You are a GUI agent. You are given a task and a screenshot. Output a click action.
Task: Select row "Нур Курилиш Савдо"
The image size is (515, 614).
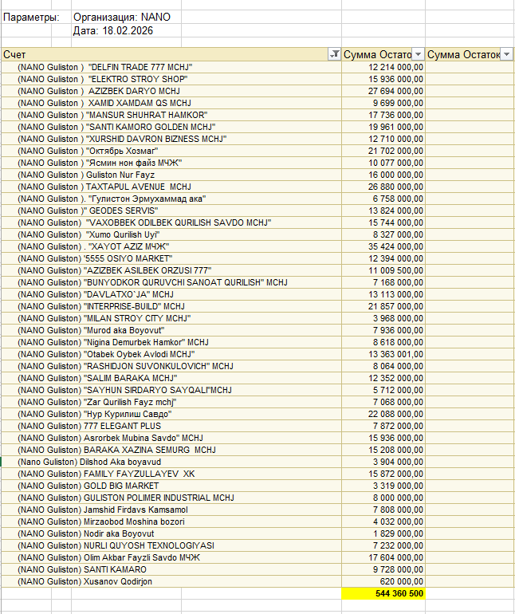[x=171, y=414]
